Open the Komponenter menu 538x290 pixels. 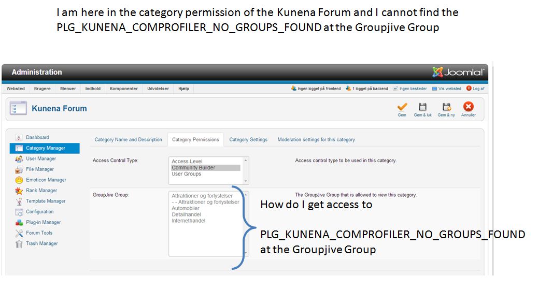[124, 89]
